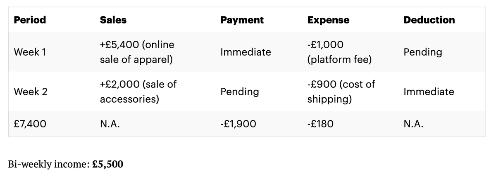Select the Payment column header
This screenshot has height=176, width=496.
pos(242,20)
